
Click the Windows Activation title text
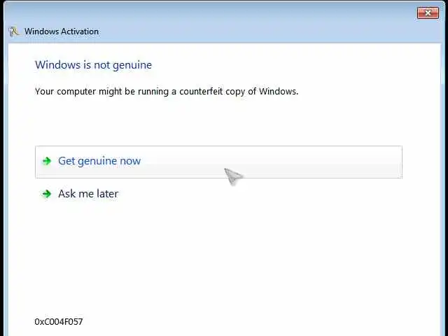pos(62,31)
